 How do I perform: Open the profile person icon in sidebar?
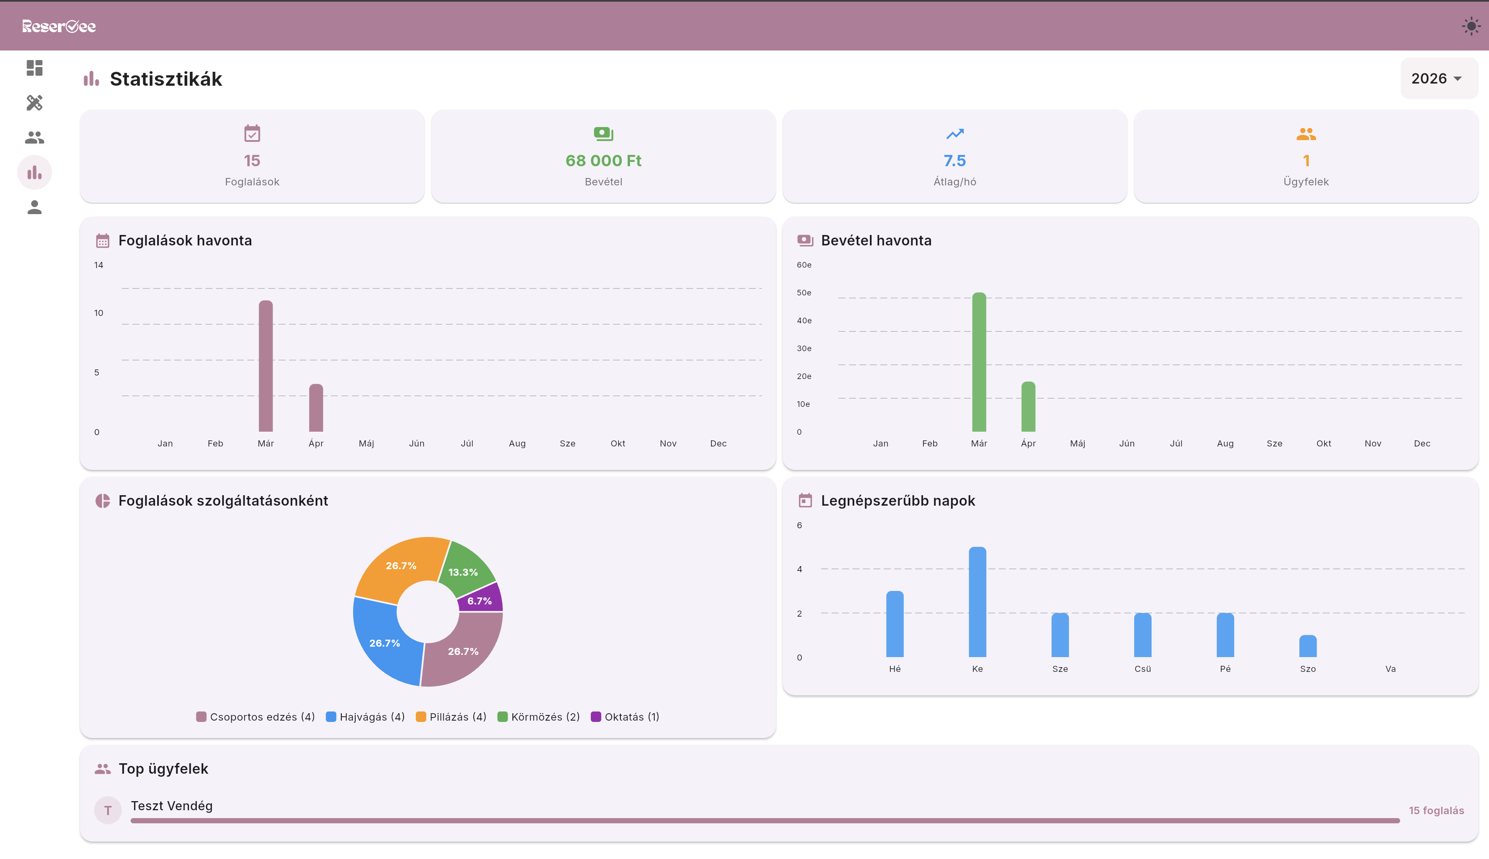(34, 207)
